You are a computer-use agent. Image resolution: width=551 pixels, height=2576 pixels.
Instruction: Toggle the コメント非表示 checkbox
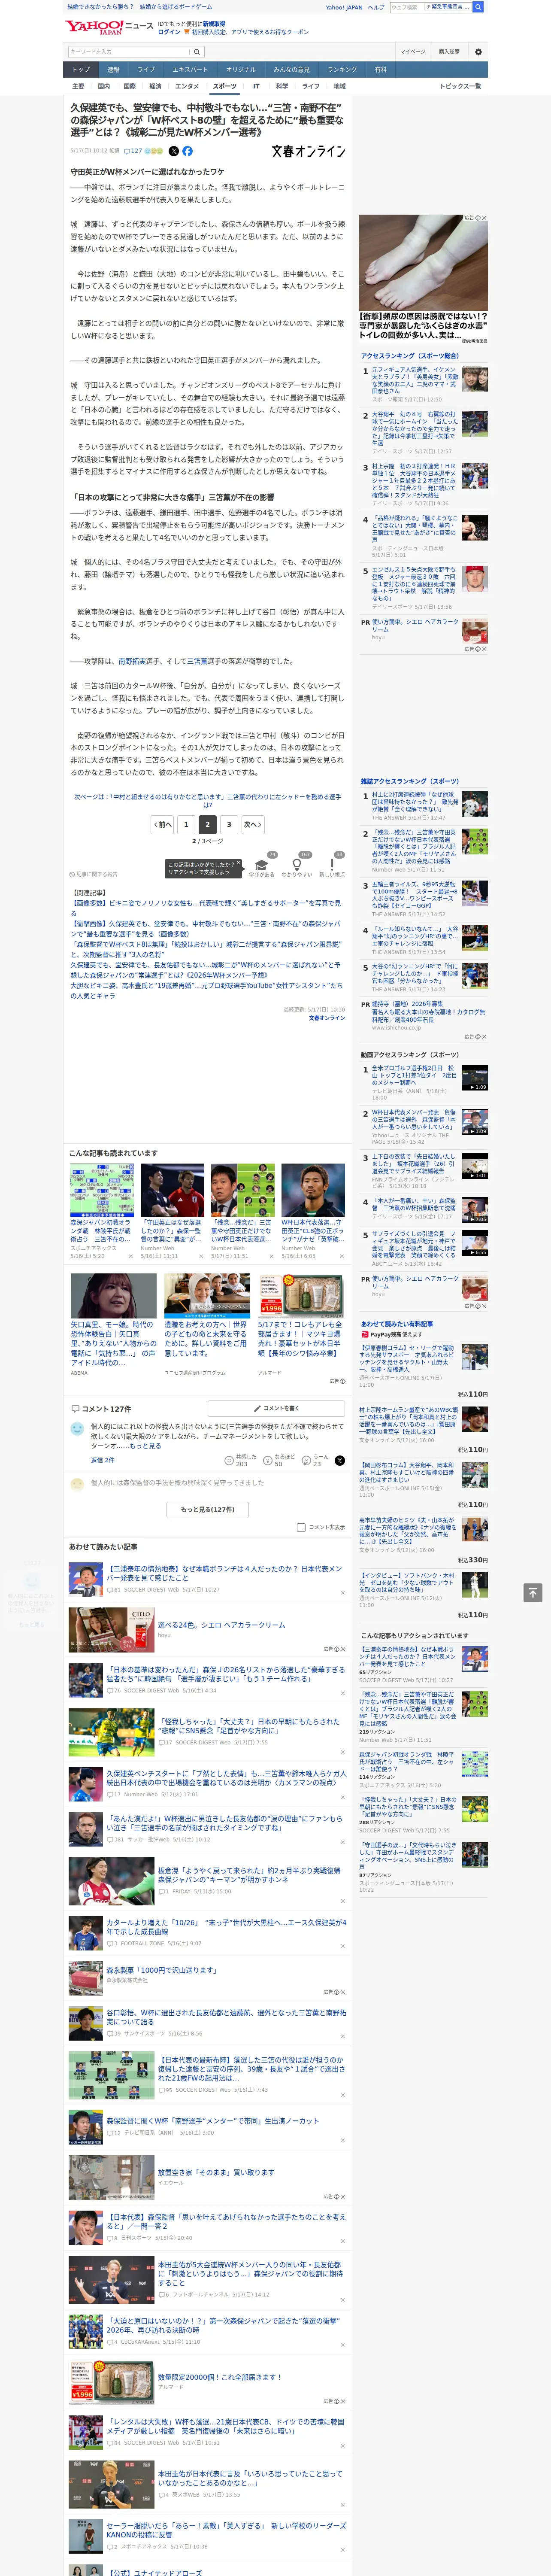coord(301,1527)
